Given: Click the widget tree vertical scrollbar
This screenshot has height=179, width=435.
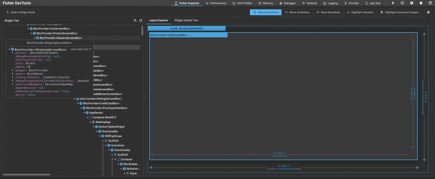Looking at the screenshot, I should 142,31.
